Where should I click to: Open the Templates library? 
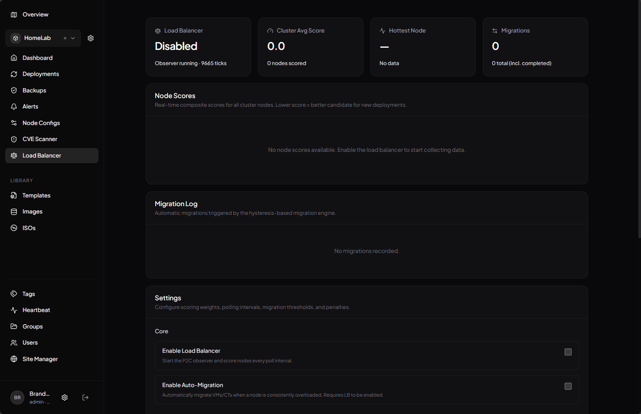[x=36, y=196]
